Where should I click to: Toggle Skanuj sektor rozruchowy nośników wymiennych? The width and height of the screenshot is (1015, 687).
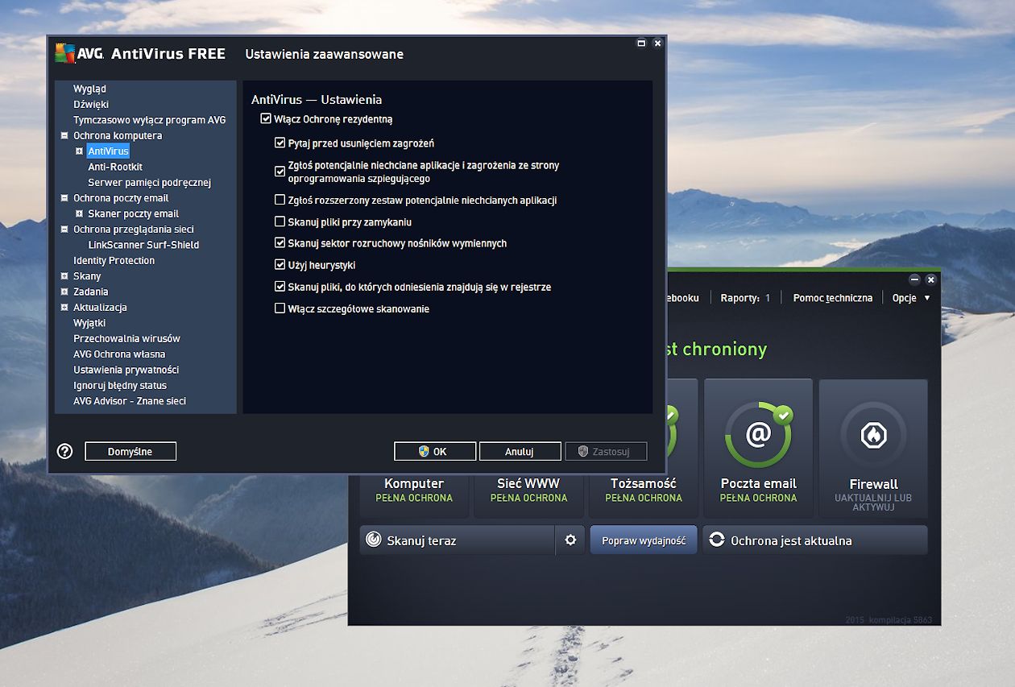[x=280, y=243]
